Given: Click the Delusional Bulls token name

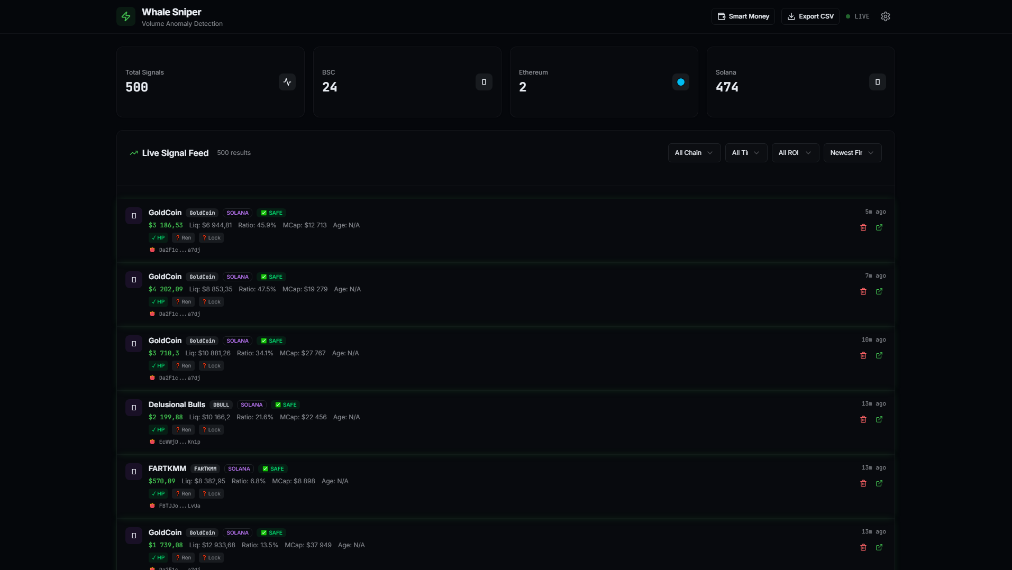Looking at the screenshot, I should 177,404.
